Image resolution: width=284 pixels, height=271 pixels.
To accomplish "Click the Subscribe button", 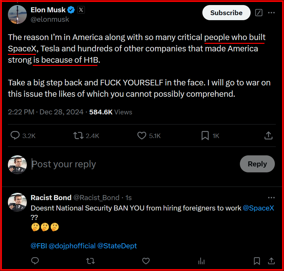I will pos(226,13).
